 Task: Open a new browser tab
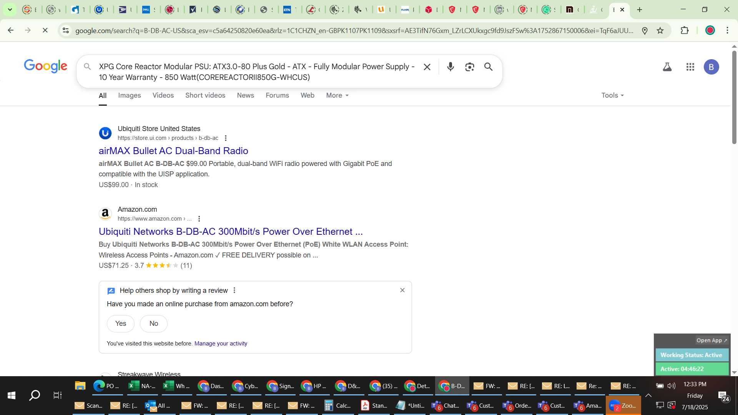(640, 10)
